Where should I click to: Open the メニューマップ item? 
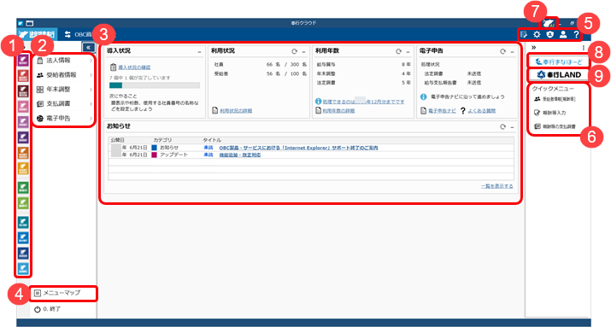pos(63,293)
